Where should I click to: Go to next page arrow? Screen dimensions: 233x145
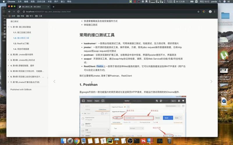tap(211, 81)
